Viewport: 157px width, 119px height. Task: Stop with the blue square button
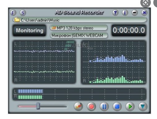(x=117, y=106)
